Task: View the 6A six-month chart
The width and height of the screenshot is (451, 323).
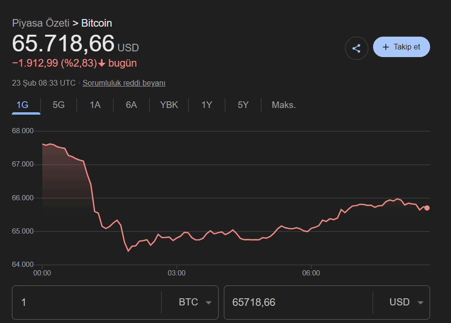Action: [131, 105]
